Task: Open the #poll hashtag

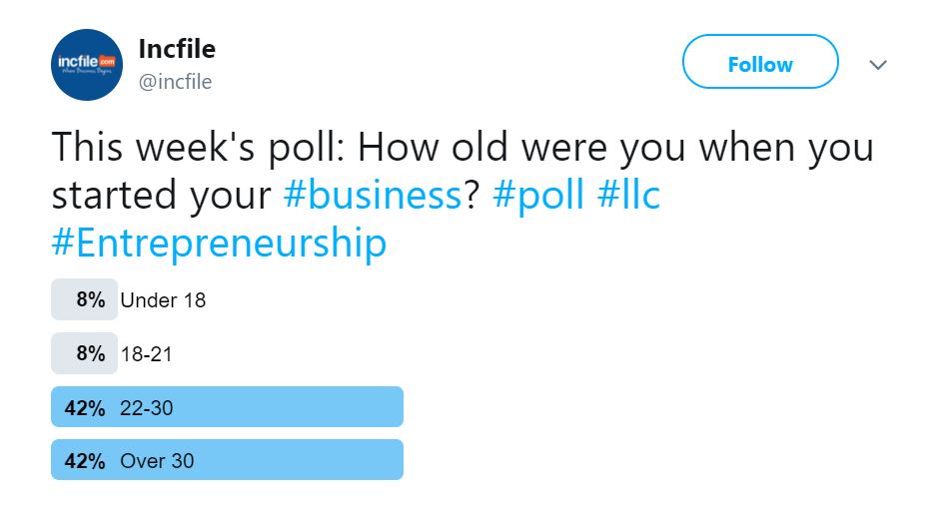Action: click(538, 196)
